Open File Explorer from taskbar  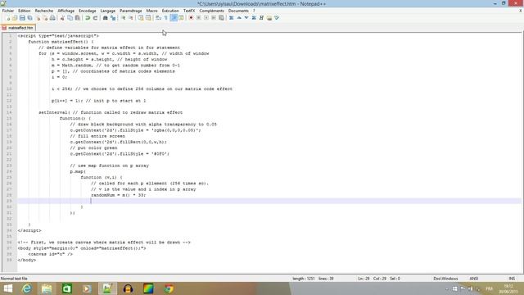tap(47, 288)
